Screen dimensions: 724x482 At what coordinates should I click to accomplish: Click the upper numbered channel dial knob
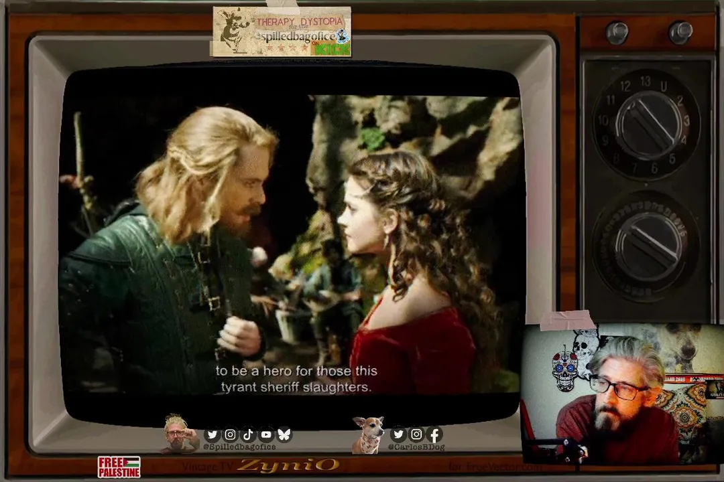[x=648, y=125]
